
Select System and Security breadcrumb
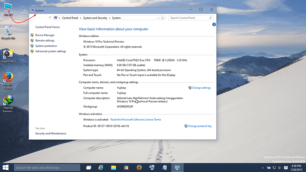click(x=95, y=18)
